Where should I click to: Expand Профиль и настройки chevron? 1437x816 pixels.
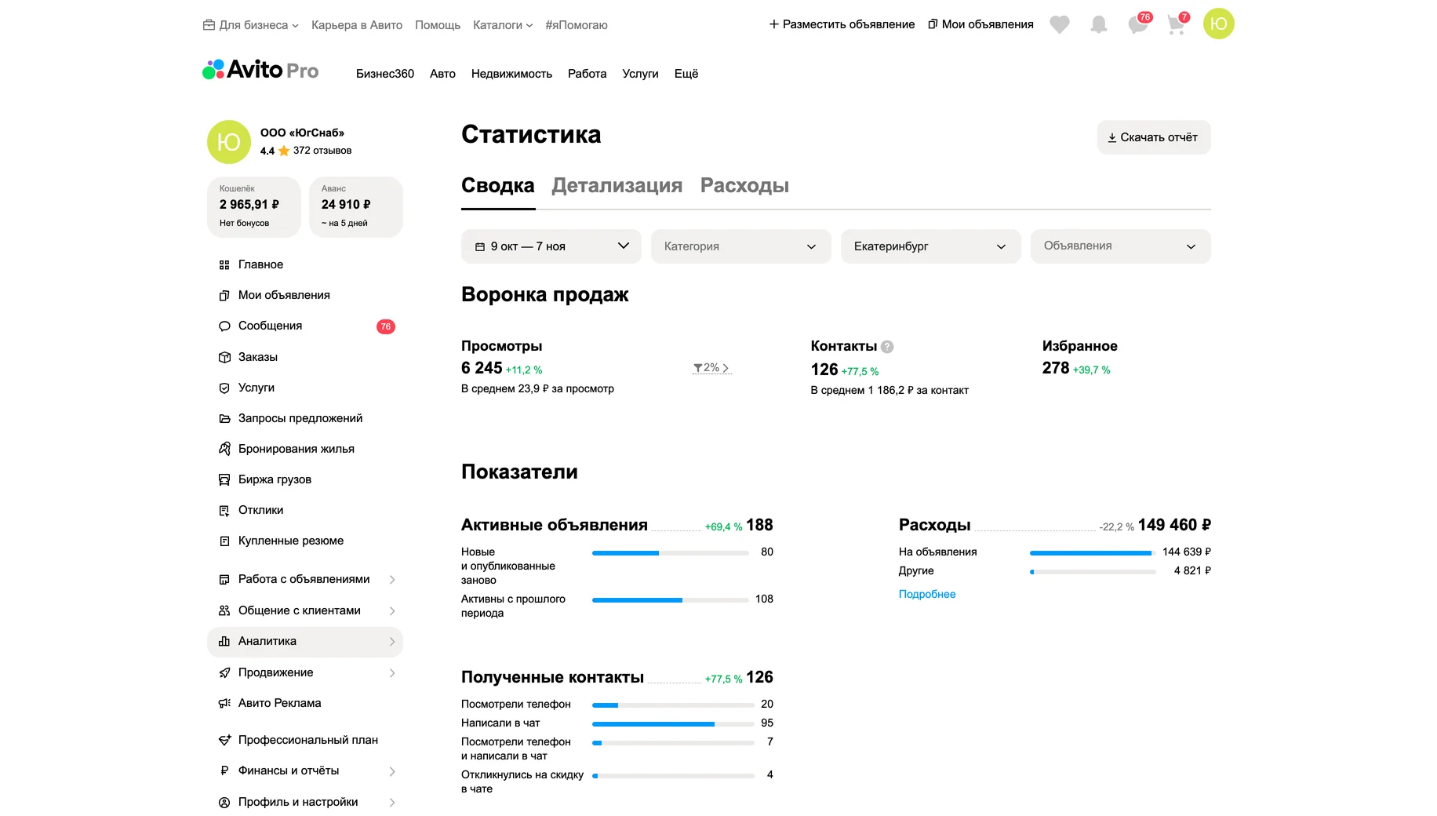tap(392, 802)
